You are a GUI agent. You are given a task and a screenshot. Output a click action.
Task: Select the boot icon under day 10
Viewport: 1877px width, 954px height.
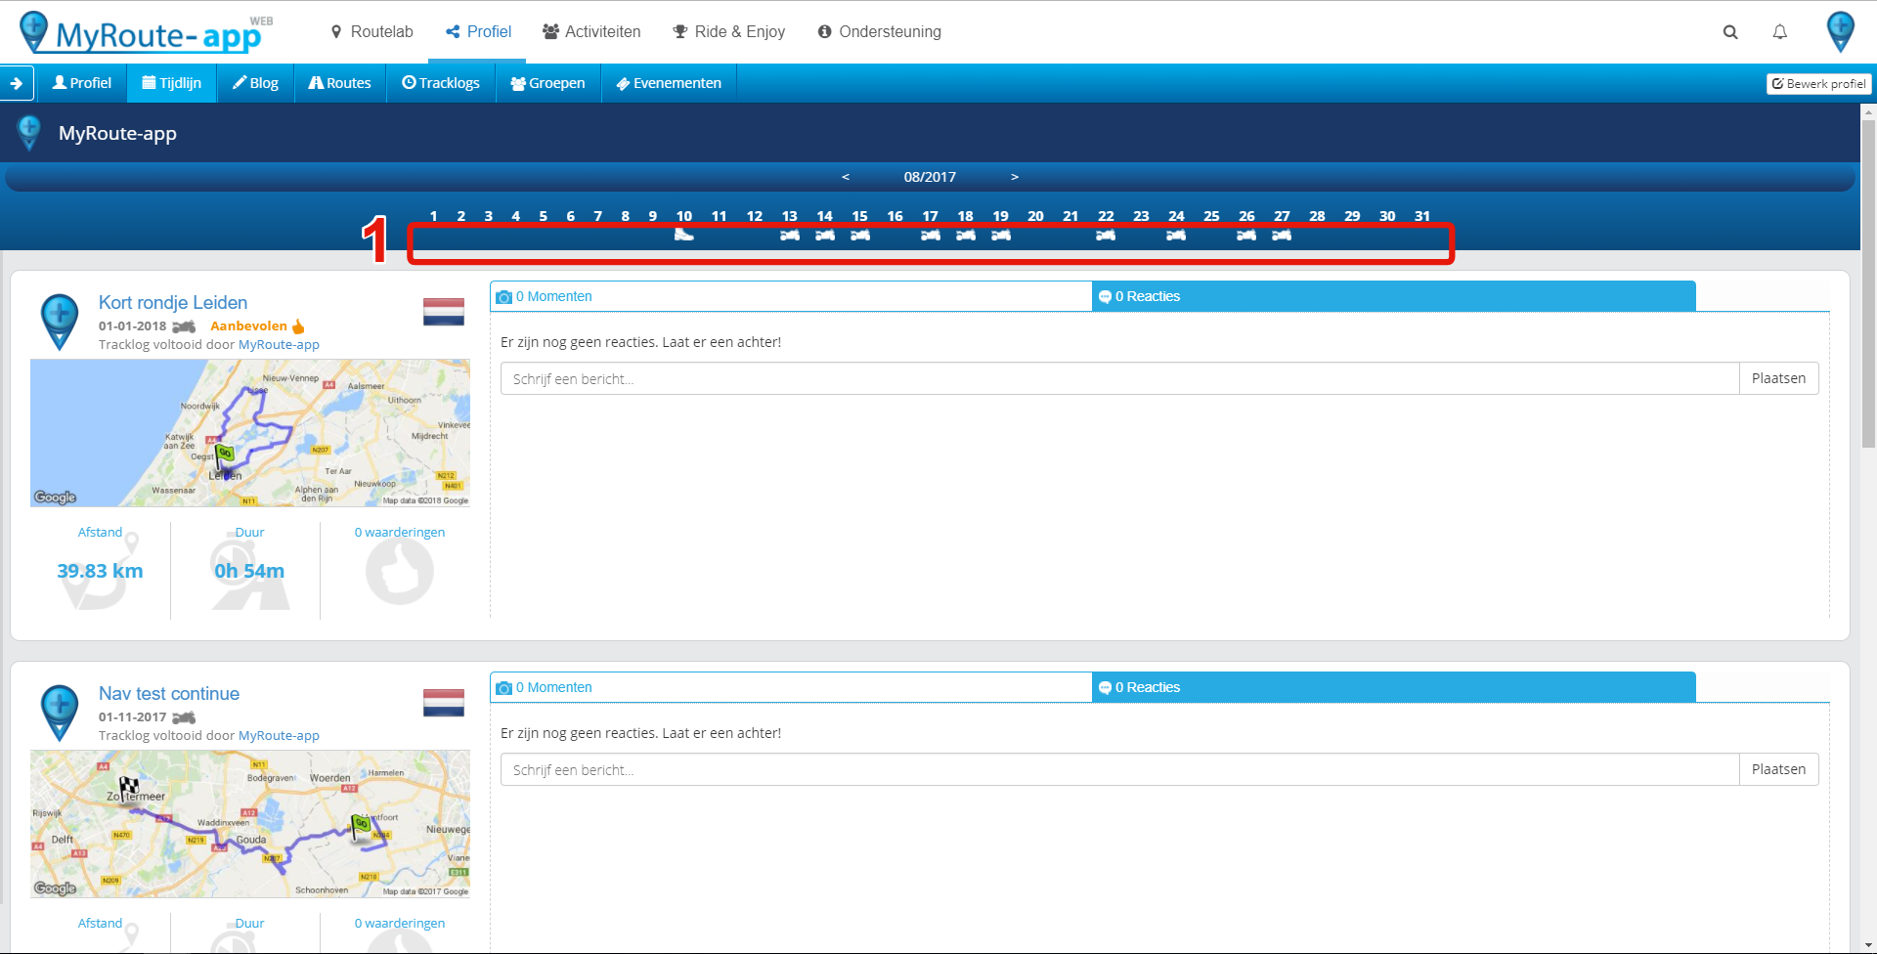(x=684, y=235)
